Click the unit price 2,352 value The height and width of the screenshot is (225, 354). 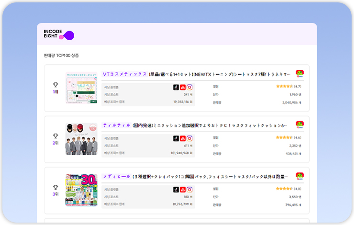pyautogui.click(x=295, y=146)
